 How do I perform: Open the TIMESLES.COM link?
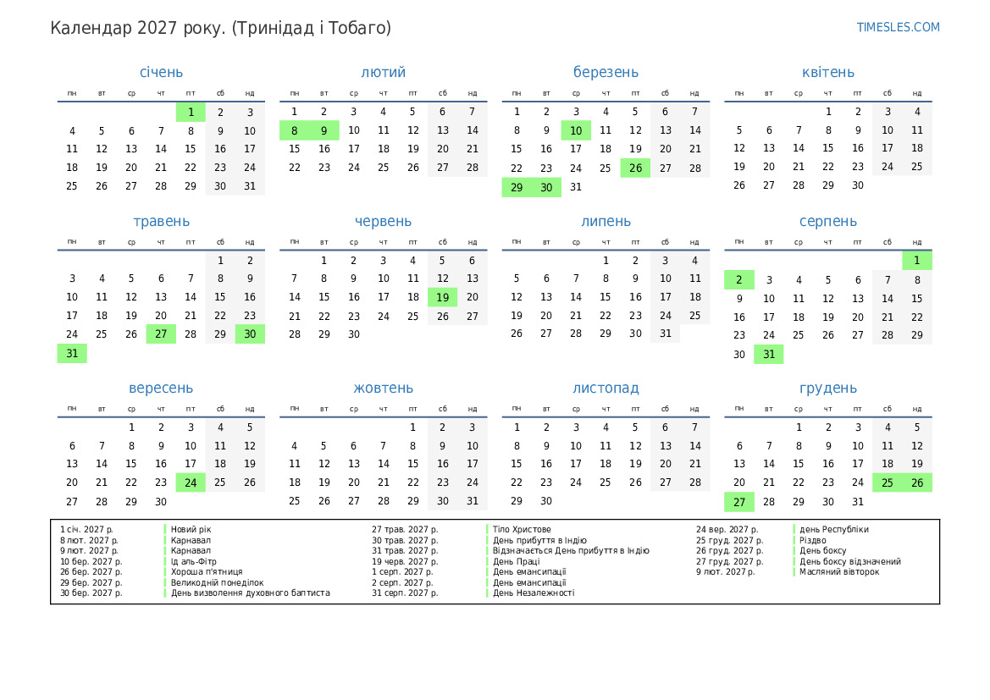coord(898,27)
